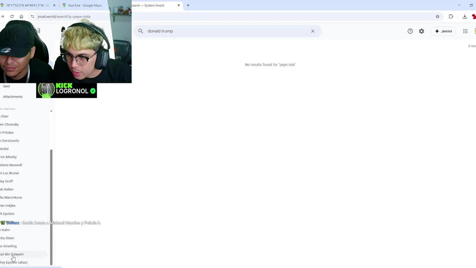The image size is (476, 268).
Task: Select the 'rk Epstein' contact in sidebar
Action: [7, 214]
